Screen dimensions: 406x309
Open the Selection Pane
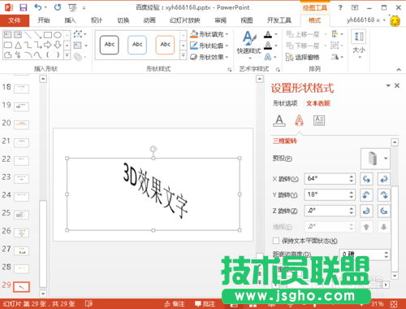pyautogui.click(x=303, y=57)
